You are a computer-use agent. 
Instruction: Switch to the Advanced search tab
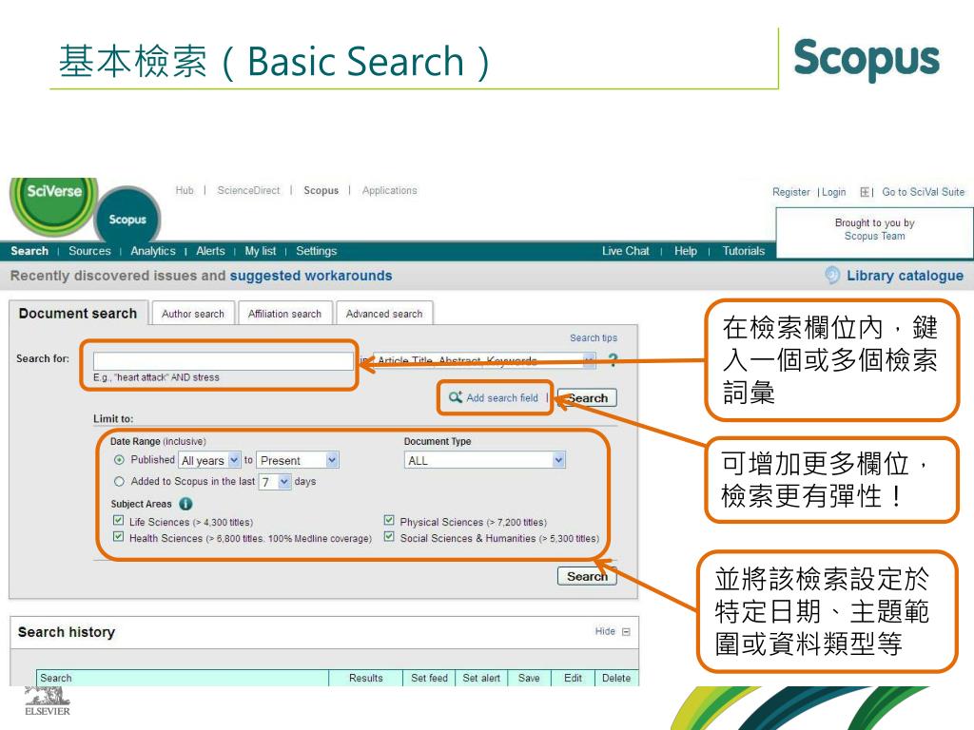pyautogui.click(x=384, y=314)
